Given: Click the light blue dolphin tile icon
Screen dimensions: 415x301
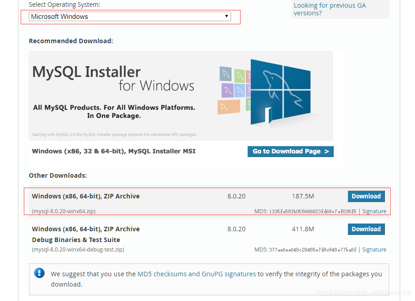Looking at the screenshot, I should click(x=240, y=90).
